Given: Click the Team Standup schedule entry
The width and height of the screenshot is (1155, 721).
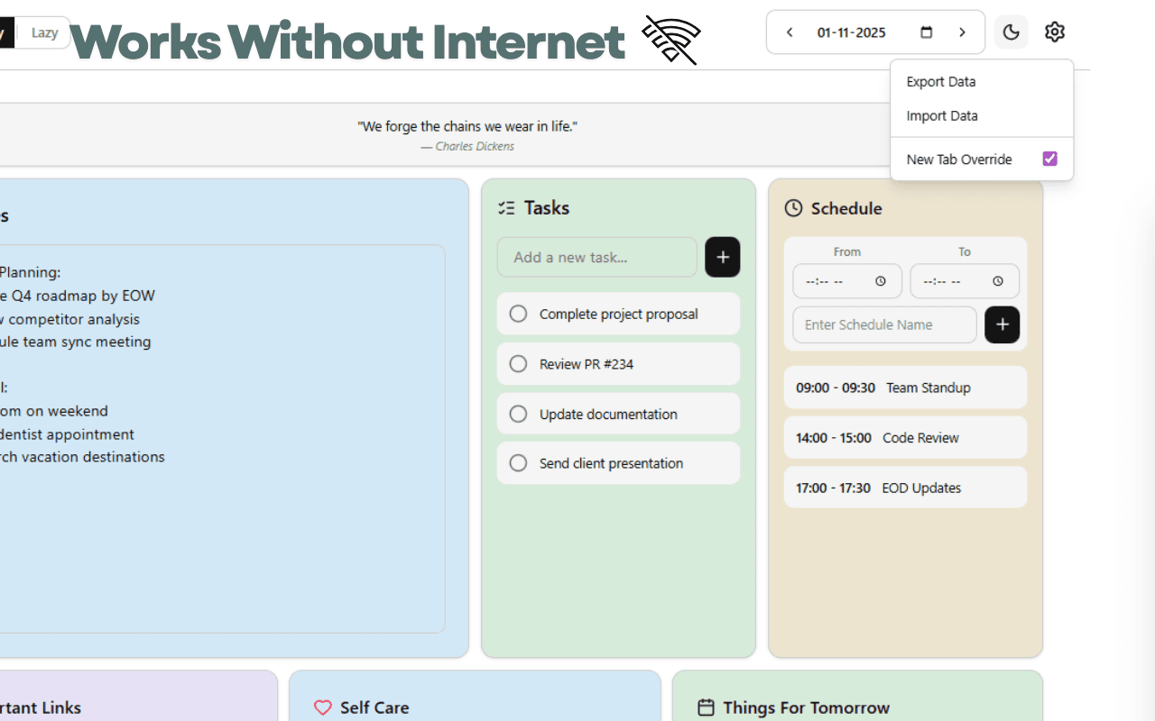Looking at the screenshot, I should (905, 388).
